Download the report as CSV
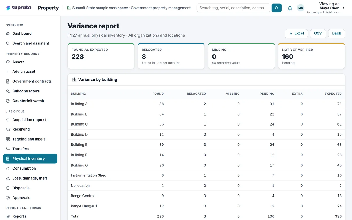 318,33
